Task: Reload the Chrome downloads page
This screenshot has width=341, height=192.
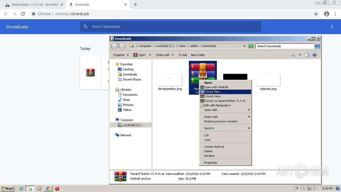Action: (x=23, y=14)
